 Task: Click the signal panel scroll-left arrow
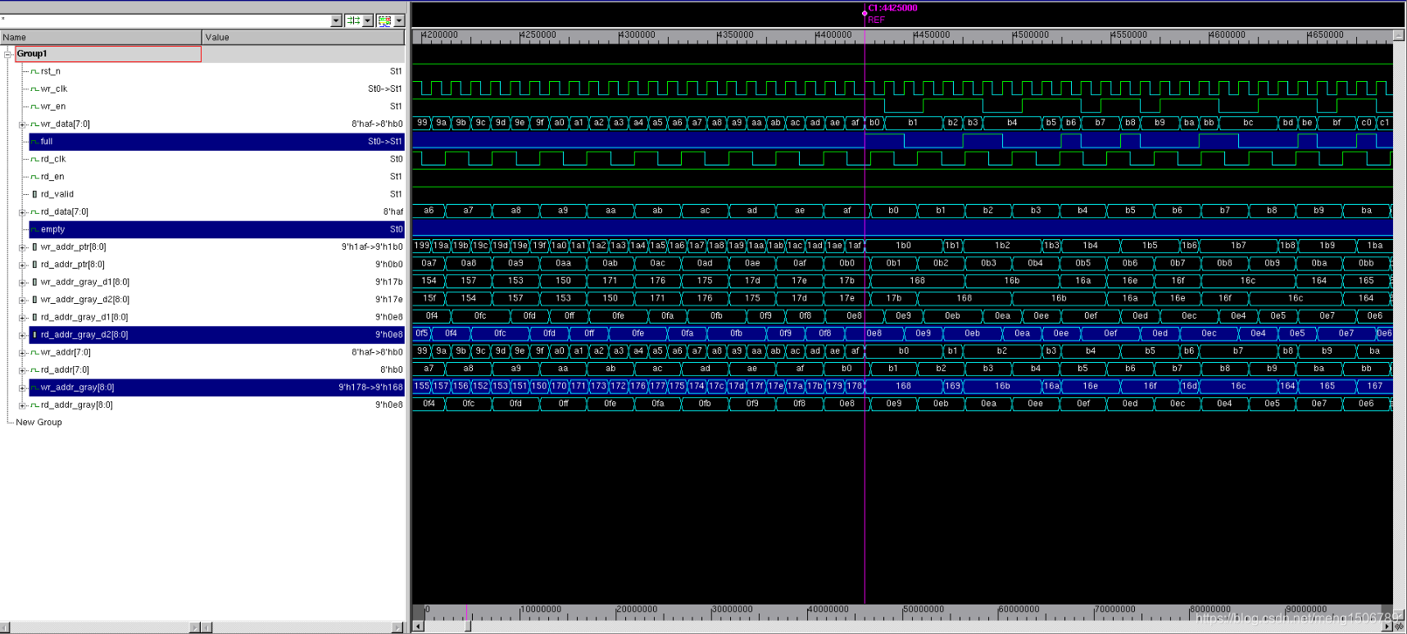pyautogui.click(x=5, y=627)
